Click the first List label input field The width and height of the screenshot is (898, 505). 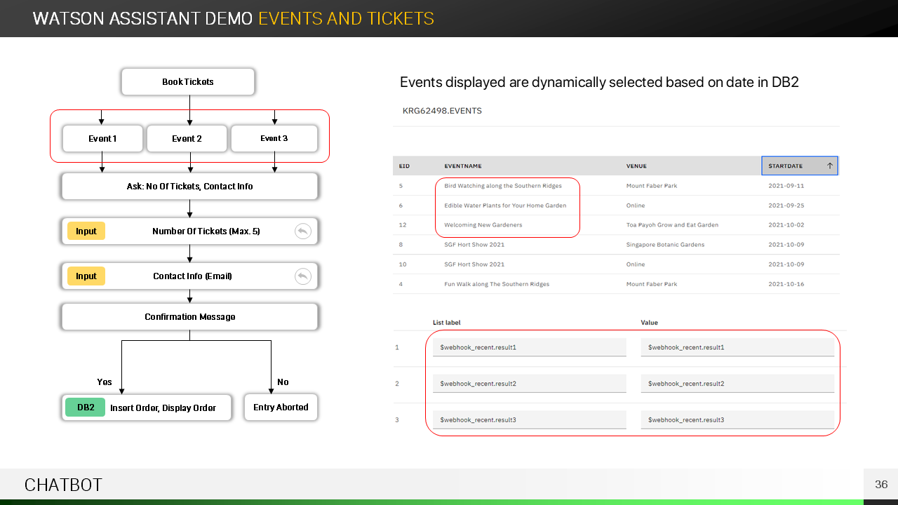click(529, 347)
